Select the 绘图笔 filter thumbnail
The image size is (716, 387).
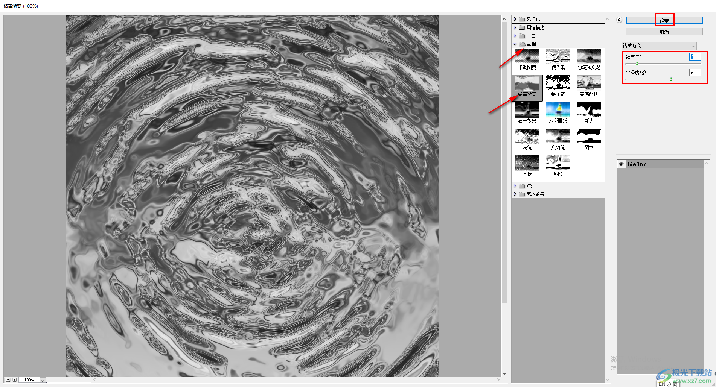click(x=558, y=86)
